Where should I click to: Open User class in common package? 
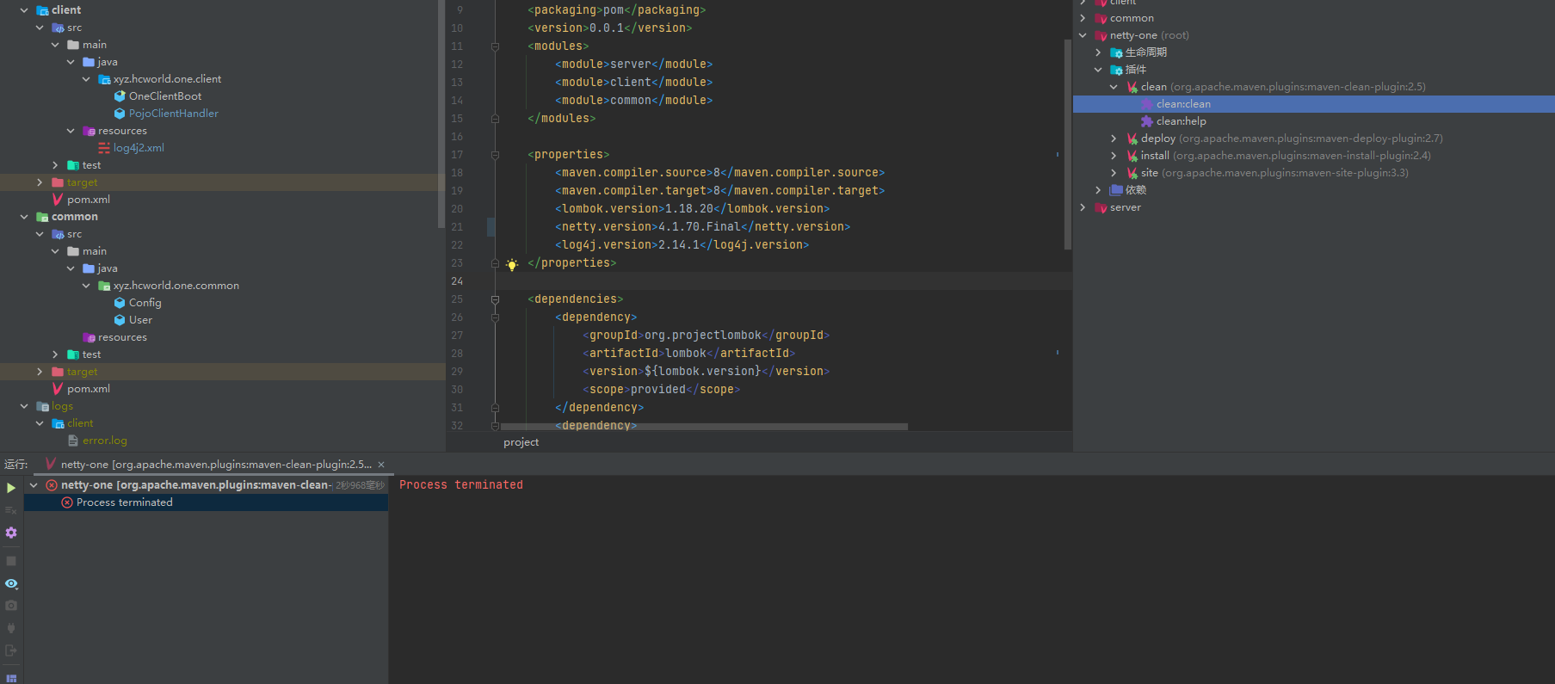tap(140, 320)
